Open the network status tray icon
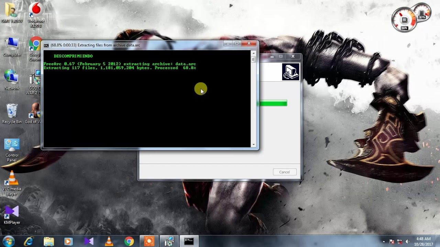 click(x=399, y=242)
